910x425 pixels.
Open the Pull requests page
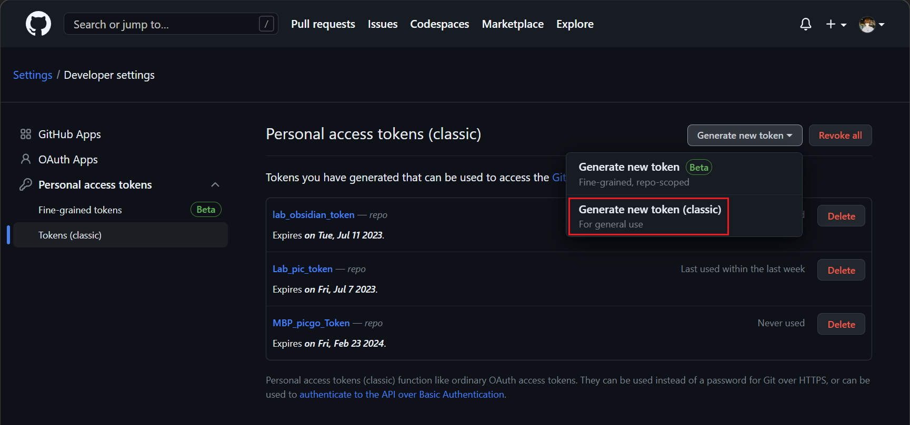coord(323,24)
